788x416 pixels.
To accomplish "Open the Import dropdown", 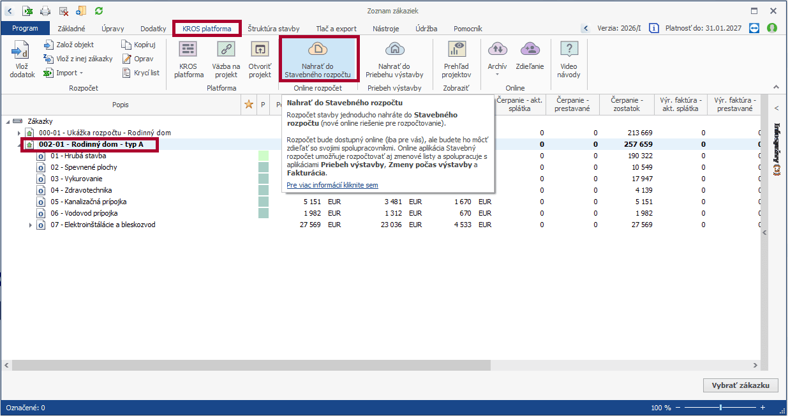I will 66,73.
